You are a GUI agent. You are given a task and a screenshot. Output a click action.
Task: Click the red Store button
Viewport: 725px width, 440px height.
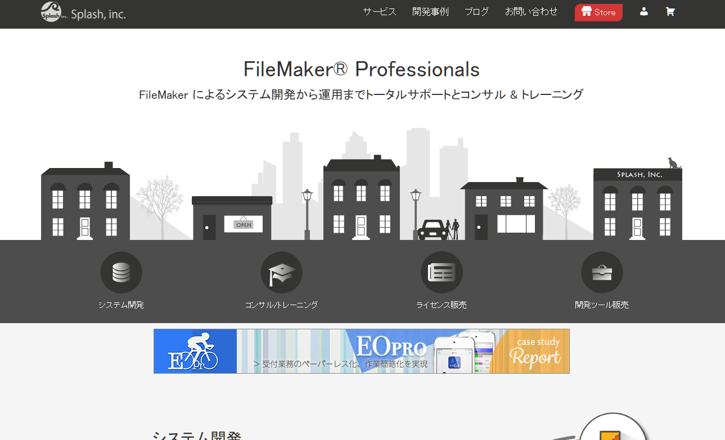tap(598, 11)
